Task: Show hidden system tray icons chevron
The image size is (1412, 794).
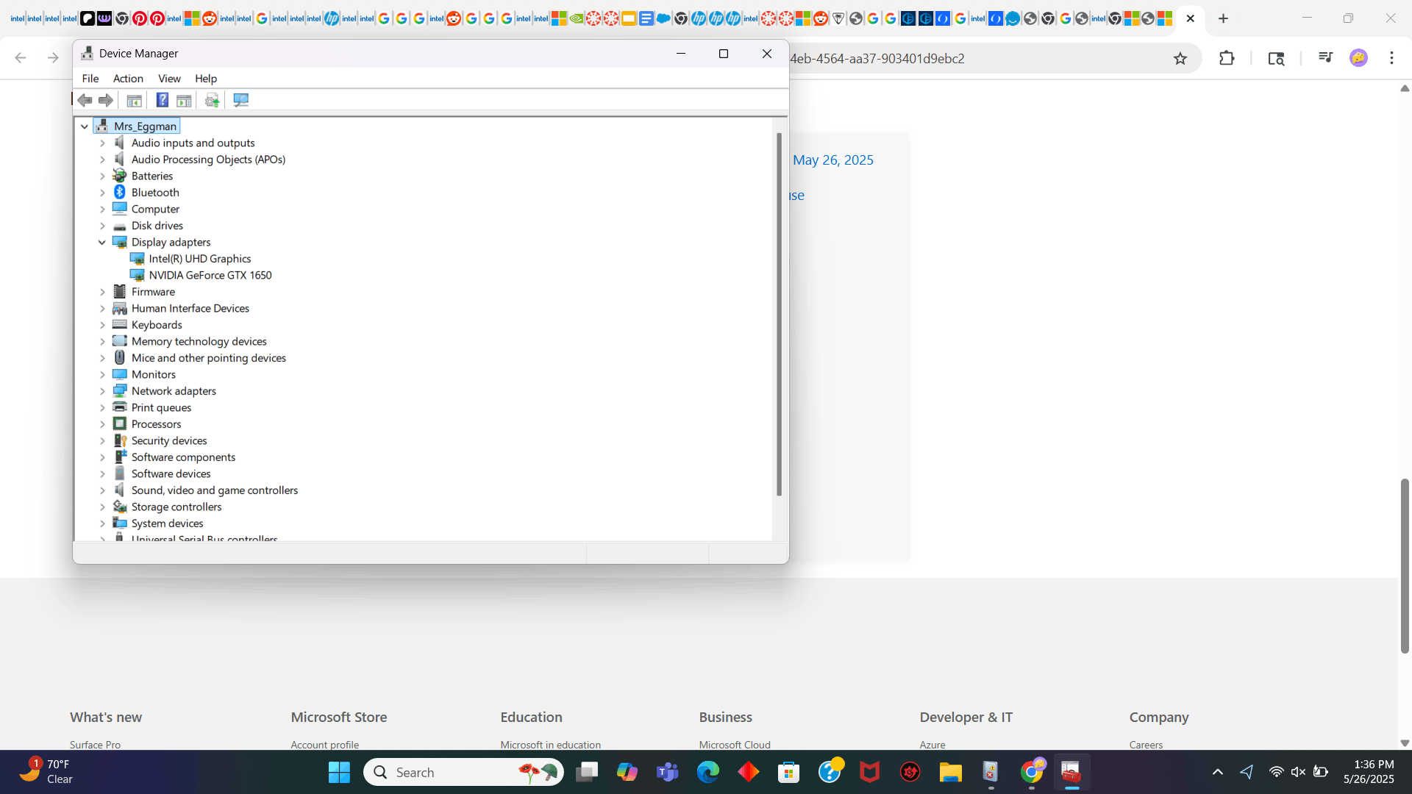Action: point(1218,772)
